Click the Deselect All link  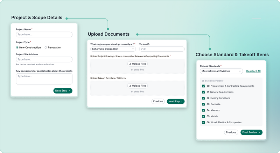(x=253, y=71)
